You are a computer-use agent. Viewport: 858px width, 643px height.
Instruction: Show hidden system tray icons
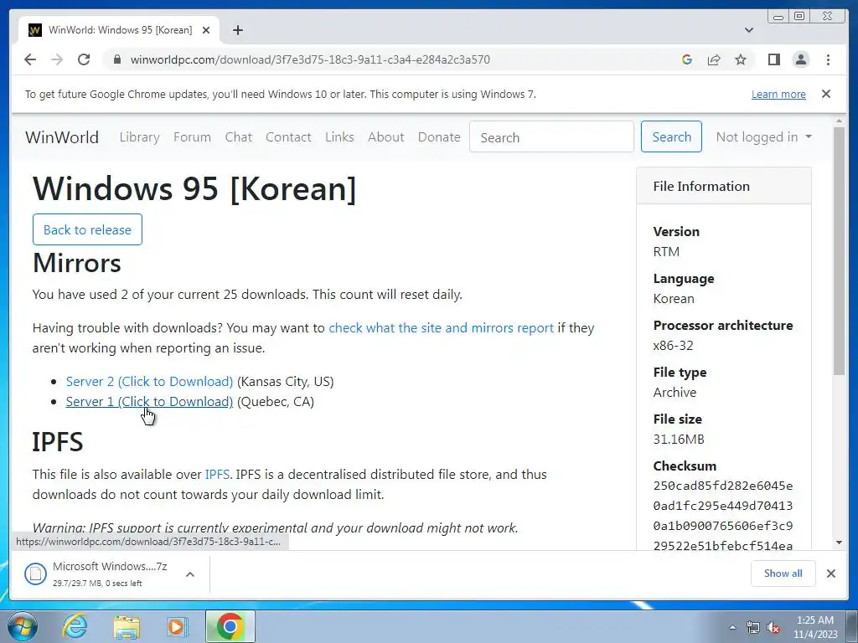pyautogui.click(x=732, y=627)
